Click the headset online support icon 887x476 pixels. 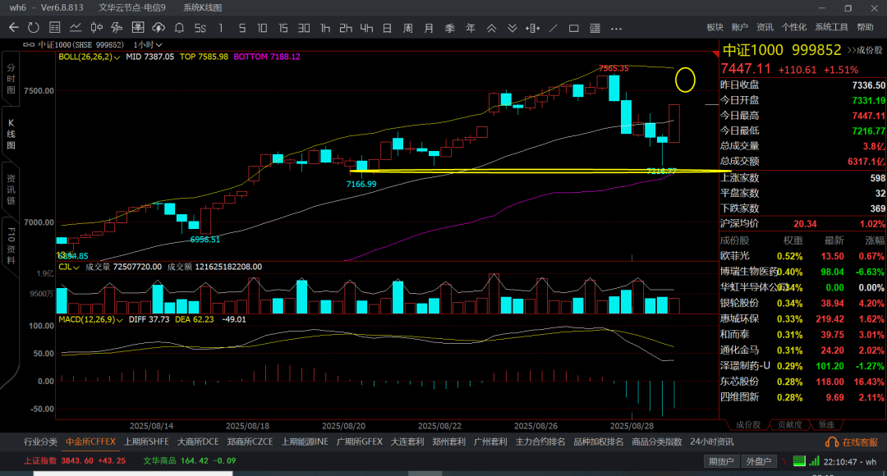tap(831, 442)
